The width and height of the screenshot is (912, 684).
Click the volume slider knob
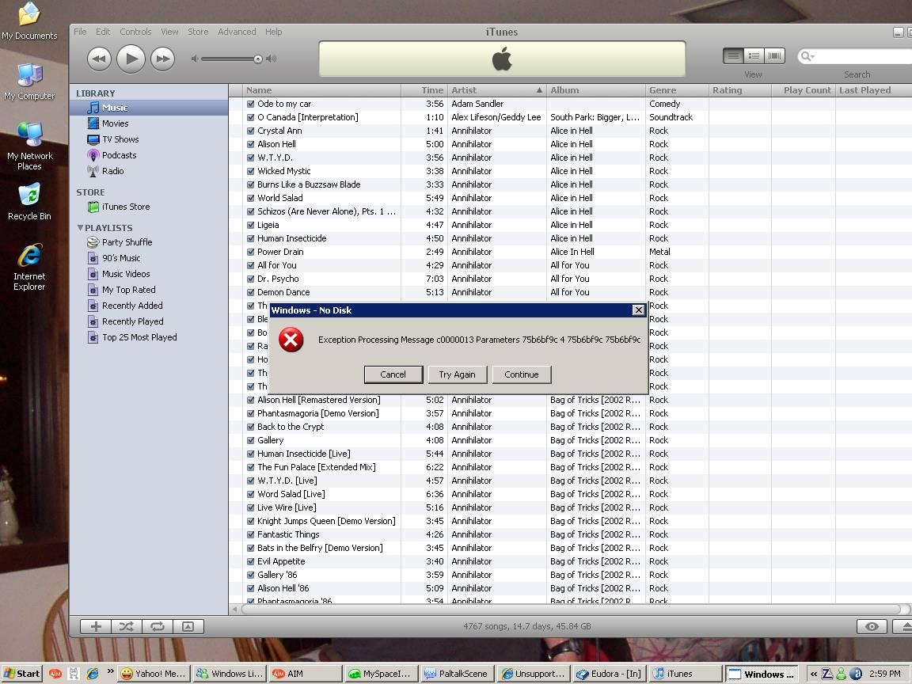click(x=258, y=59)
